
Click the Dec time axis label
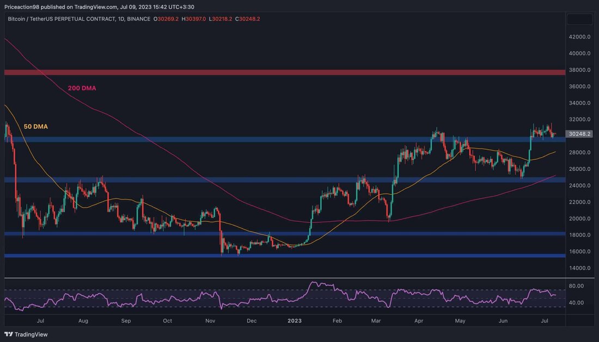(x=252, y=321)
